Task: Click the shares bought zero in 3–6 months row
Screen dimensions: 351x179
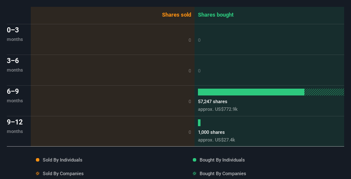Action: coord(199,71)
